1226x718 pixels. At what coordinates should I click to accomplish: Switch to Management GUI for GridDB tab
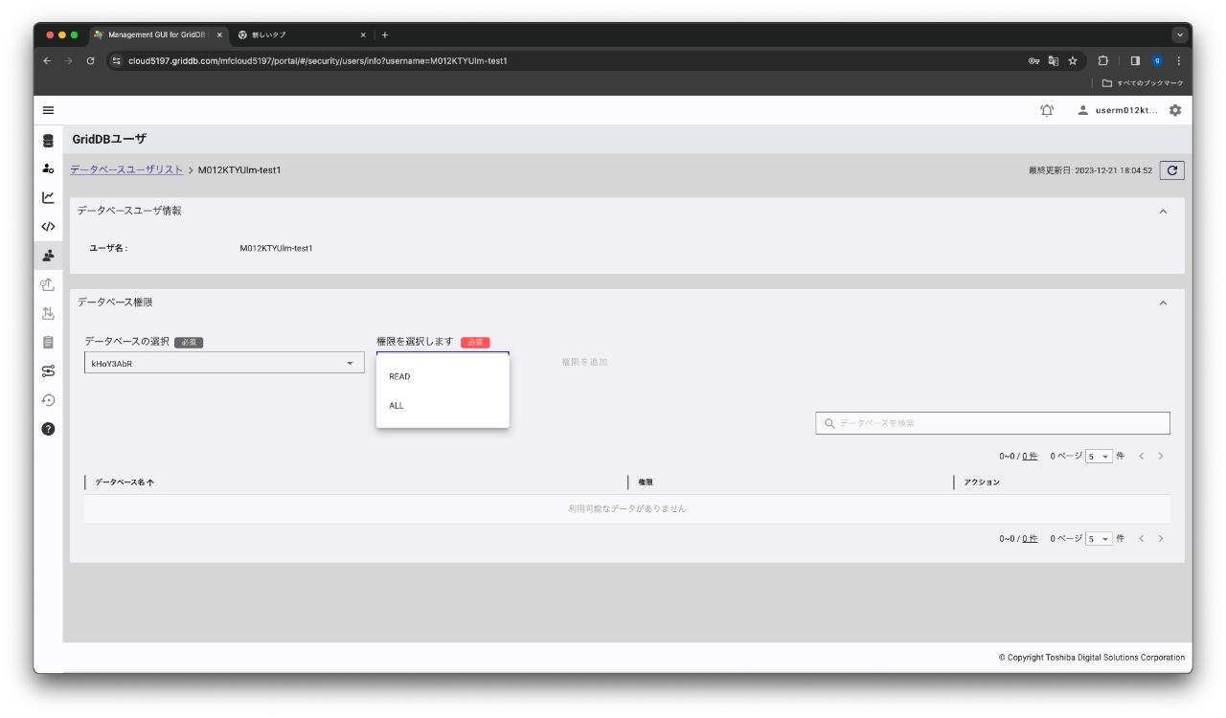click(158, 34)
